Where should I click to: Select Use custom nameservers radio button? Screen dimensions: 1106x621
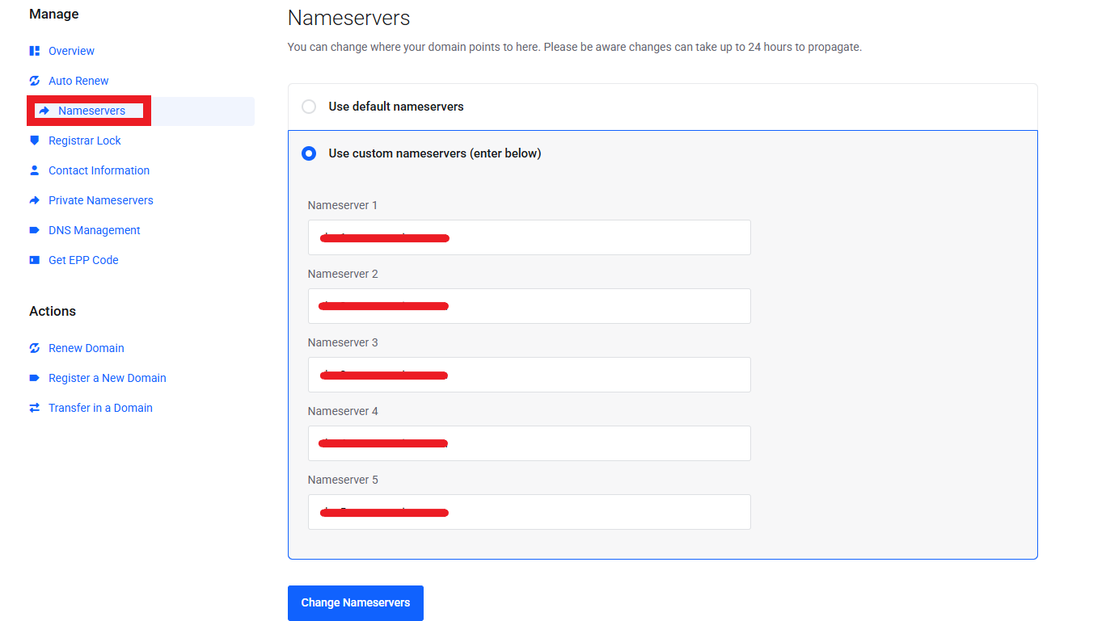[x=309, y=153]
